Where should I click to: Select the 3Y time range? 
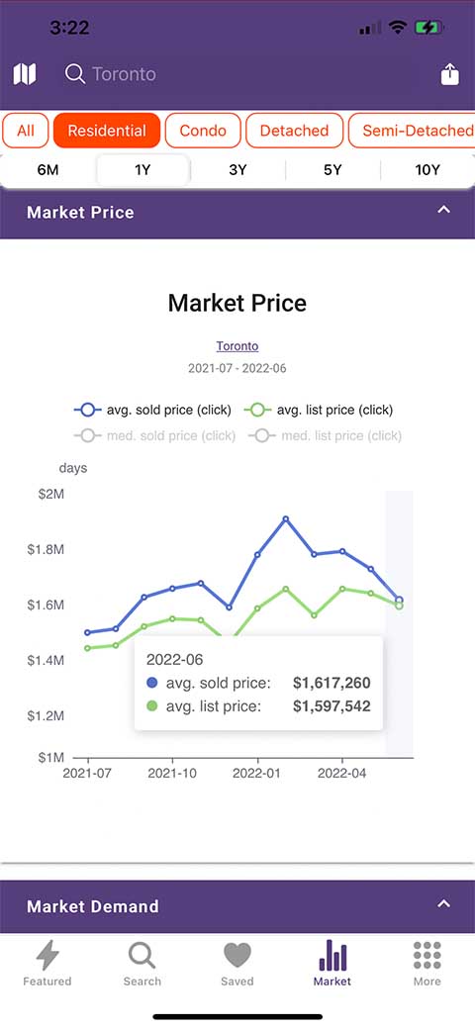click(x=237, y=170)
